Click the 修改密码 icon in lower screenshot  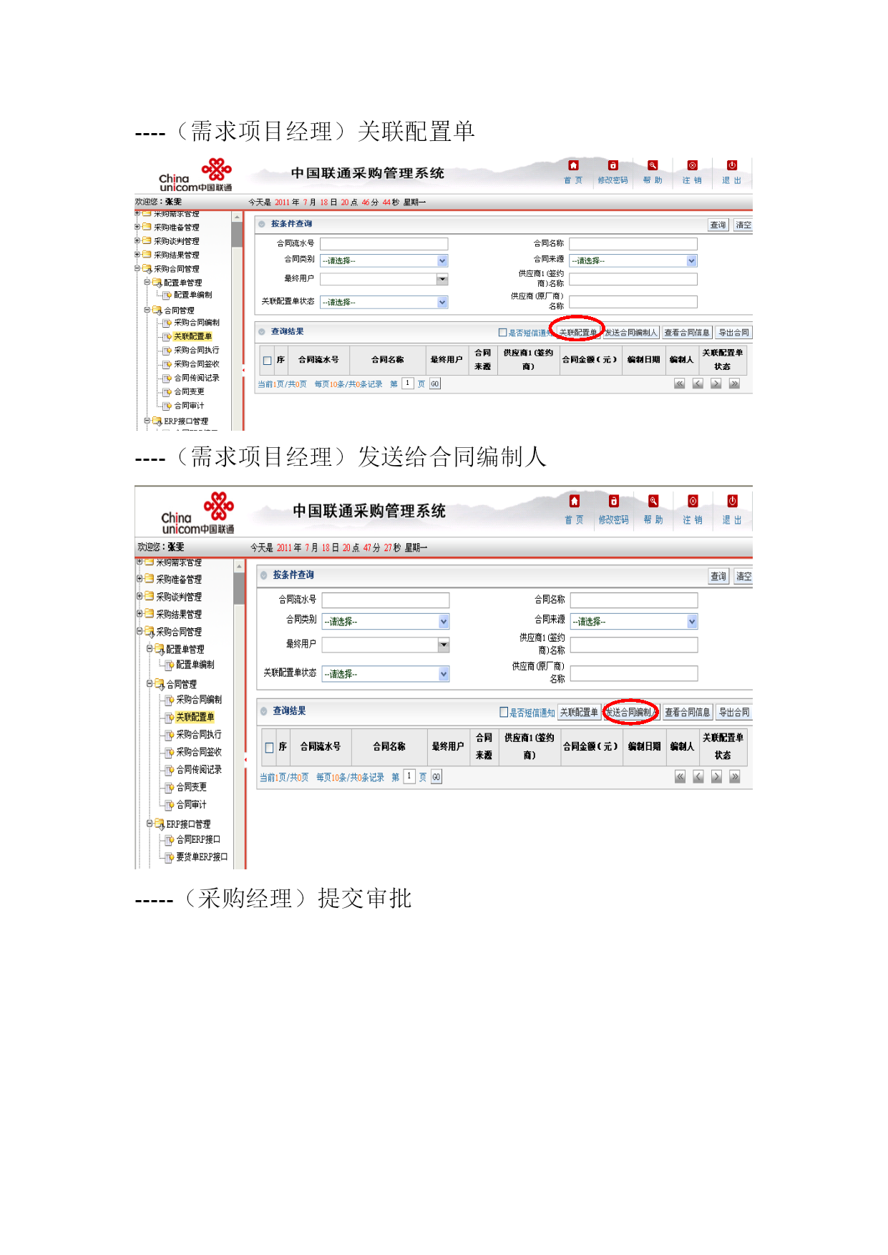[x=613, y=501]
